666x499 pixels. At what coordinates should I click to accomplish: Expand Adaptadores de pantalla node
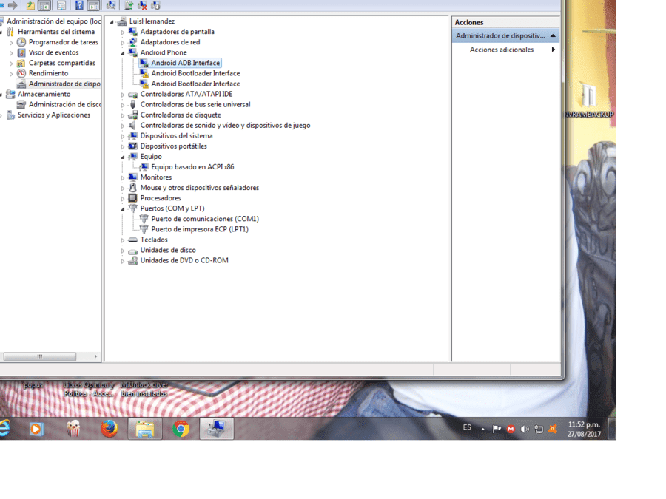point(123,33)
